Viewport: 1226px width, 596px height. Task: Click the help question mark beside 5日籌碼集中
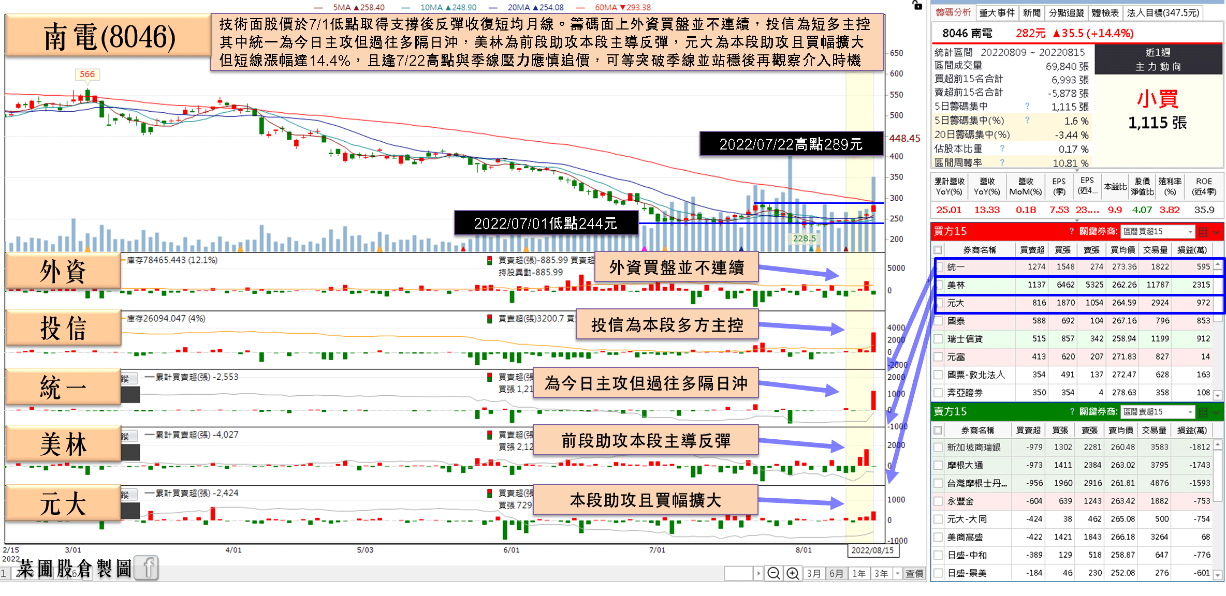1027,106
